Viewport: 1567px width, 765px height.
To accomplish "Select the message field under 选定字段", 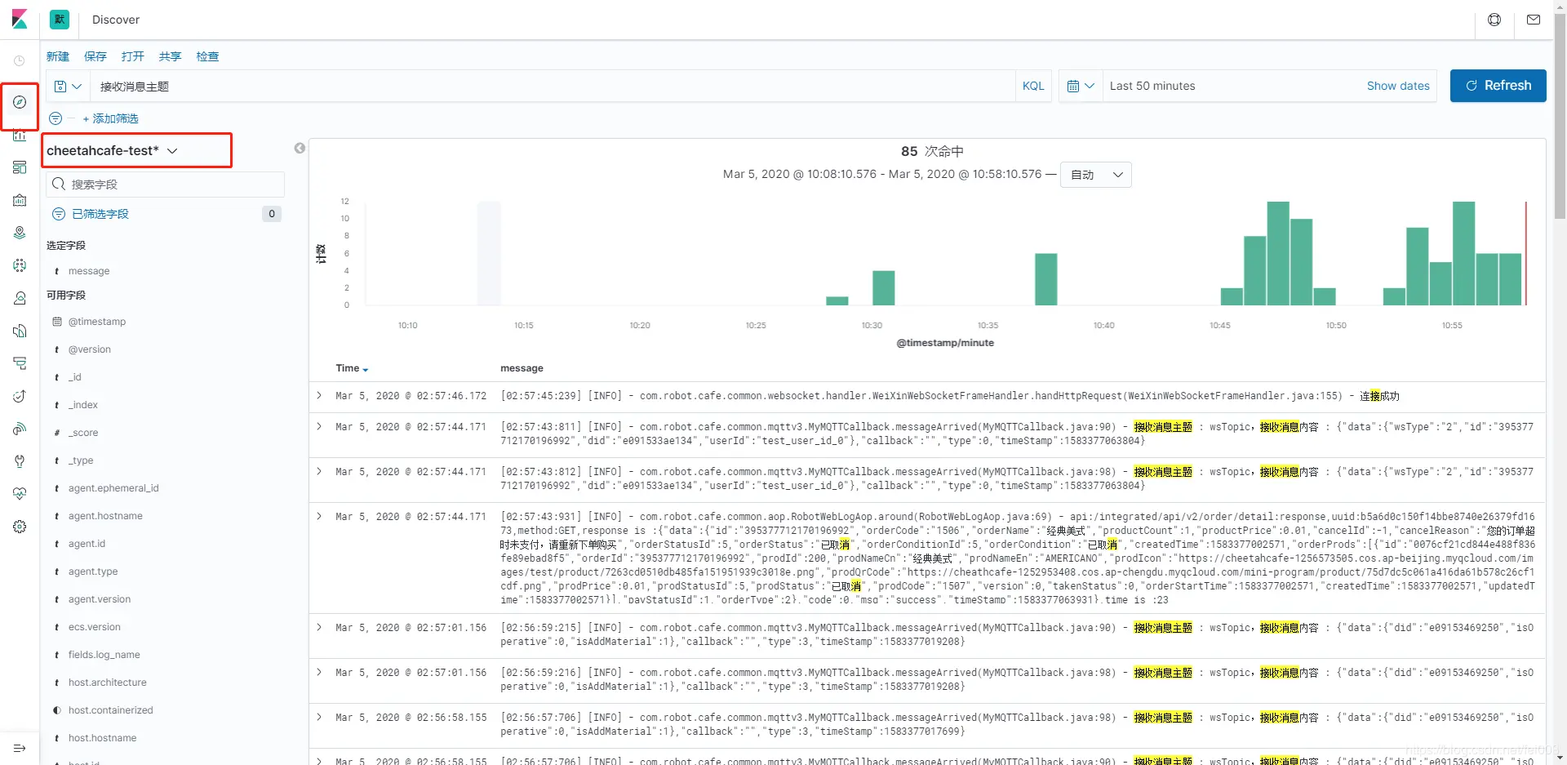I will click(89, 271).
